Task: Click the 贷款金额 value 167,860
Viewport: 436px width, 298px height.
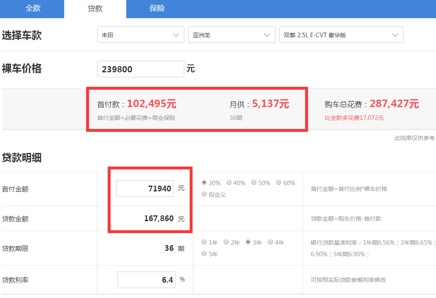Action: click(x=159, y=219)
